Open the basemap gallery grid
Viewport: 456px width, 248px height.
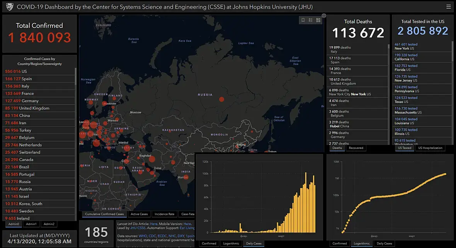pyautogui.click(x=318, y=20)
